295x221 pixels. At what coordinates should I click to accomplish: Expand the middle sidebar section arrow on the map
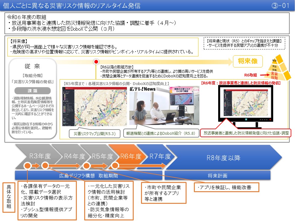[x=73, y=114]
